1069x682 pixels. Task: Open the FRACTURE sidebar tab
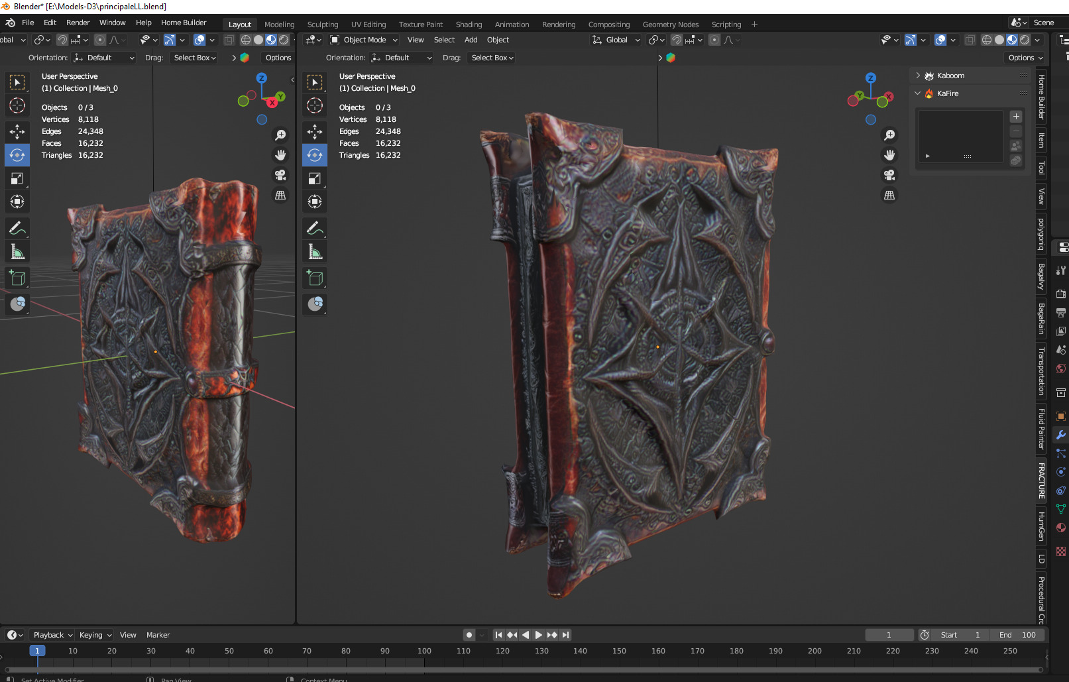(x=1041, y=481)
